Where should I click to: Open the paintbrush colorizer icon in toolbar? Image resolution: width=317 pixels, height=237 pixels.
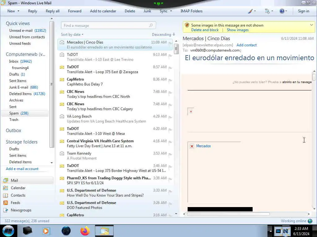[x=250, y=11]
